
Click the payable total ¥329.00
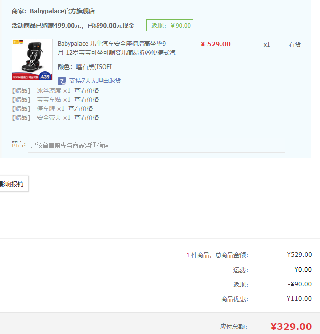[x=291, y=327]
